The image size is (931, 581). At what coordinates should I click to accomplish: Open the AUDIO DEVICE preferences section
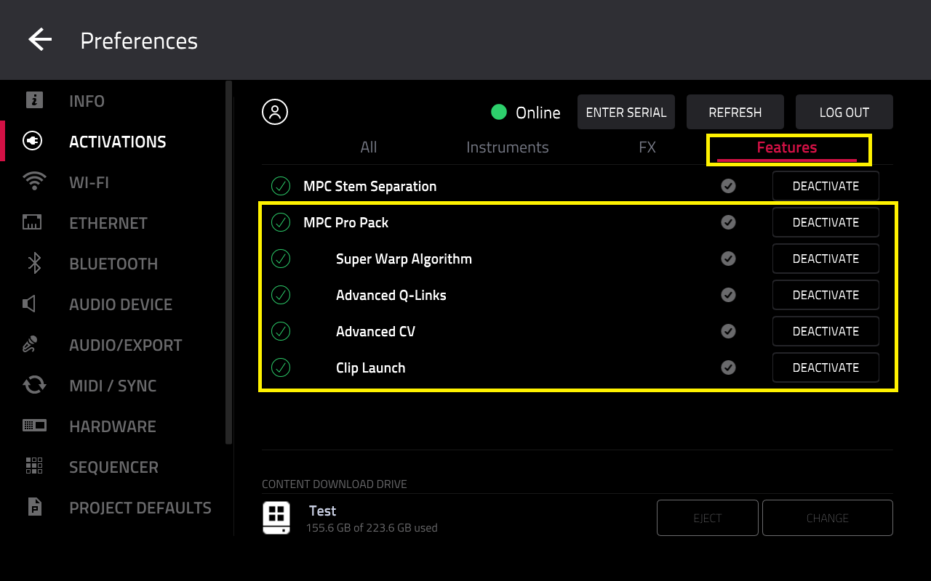pyautogui.click(x=121, y=304)
